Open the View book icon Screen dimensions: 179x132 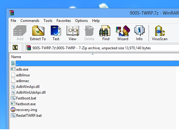click(73, 33)
